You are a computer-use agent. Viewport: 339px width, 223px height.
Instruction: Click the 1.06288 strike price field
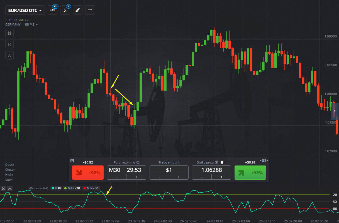[x=211, y=170]
